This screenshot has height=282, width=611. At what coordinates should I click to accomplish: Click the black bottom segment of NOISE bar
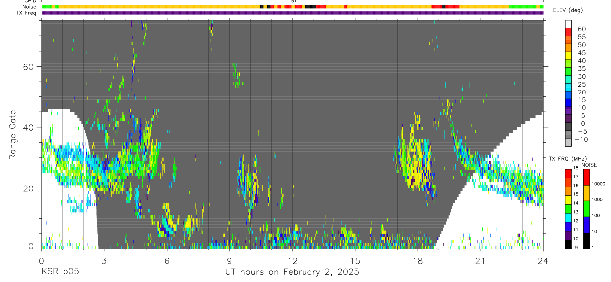tap(586, 241)
